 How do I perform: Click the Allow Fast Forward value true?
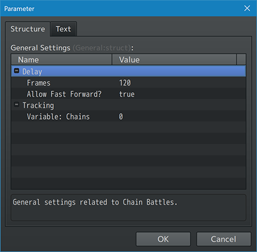pyautogui.click(x=127, y=94)
